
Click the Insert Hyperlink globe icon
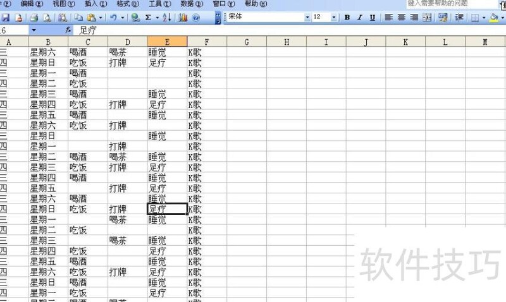pos(135,18)
